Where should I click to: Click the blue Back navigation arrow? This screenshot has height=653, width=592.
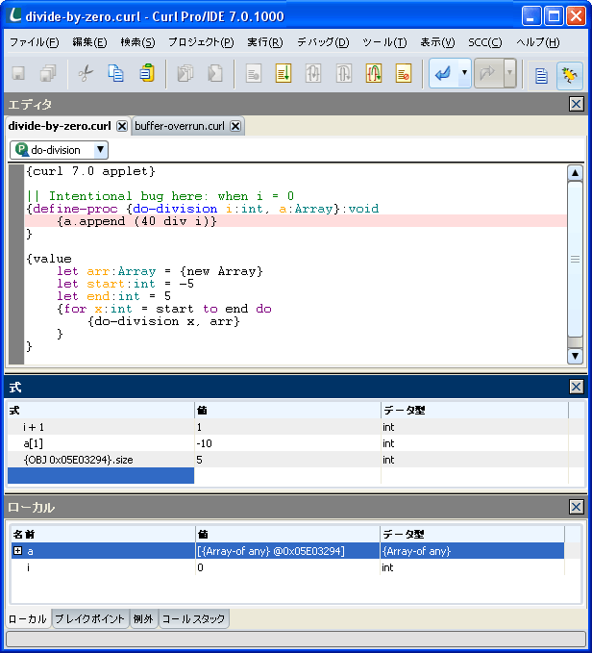(x=443, y=74)
